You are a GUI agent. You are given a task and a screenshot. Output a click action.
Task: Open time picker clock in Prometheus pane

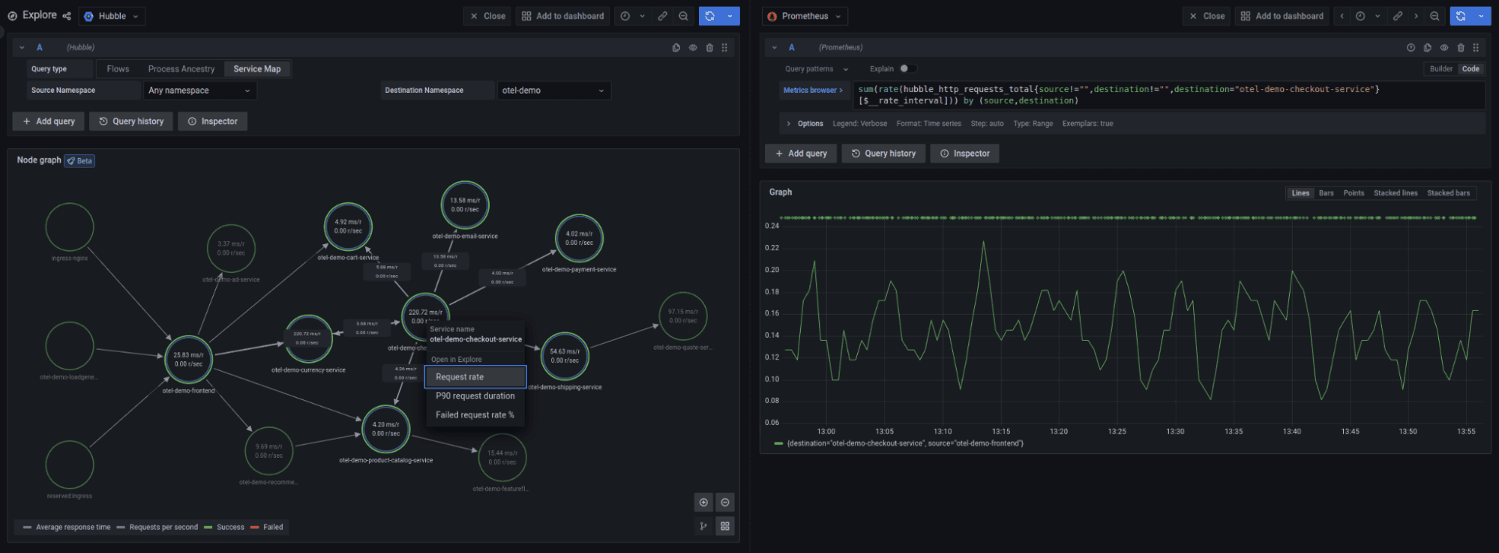point(1360,16)
